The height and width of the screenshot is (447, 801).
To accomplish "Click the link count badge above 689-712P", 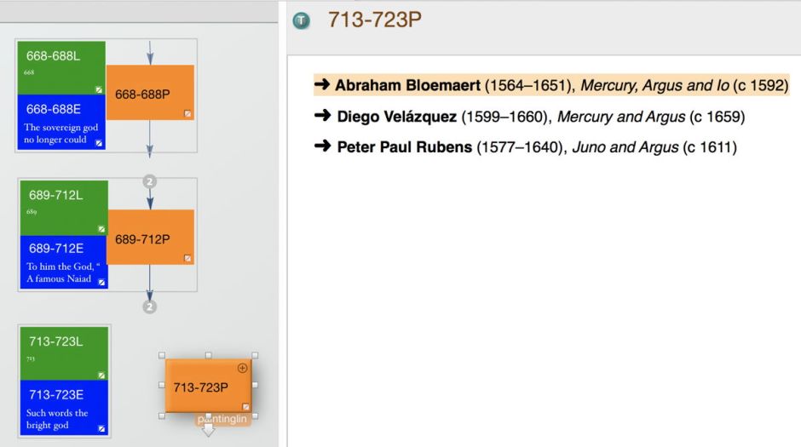I will [x=150, y=181].
